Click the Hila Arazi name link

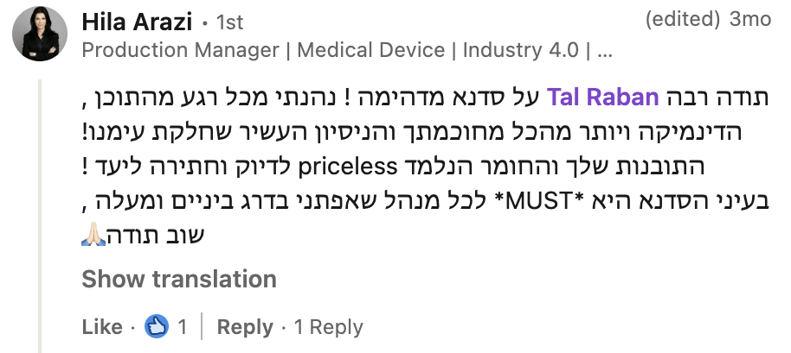pyautogui.click(x=137, y=22)
